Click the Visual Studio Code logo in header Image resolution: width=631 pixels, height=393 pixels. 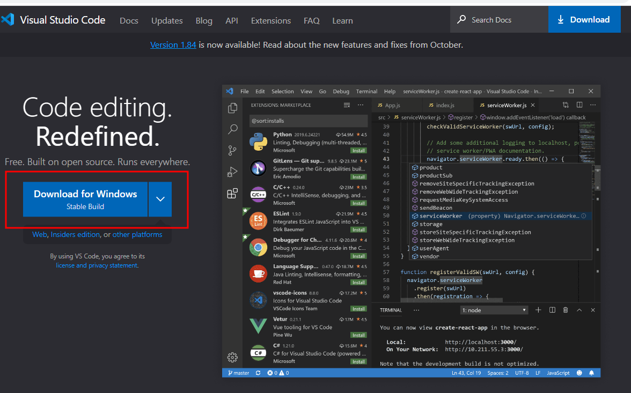(x=8, y=19)
